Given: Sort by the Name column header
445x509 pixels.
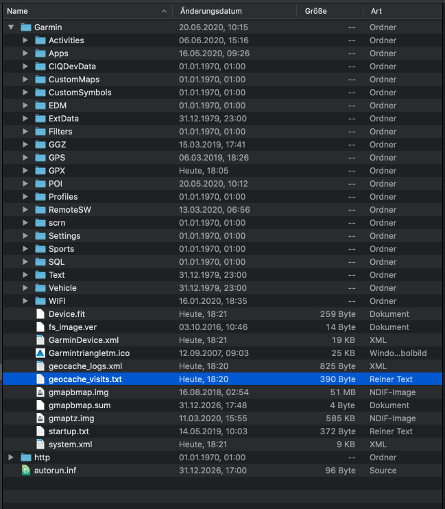Looking at the screenshot, I should coord(88,11).
